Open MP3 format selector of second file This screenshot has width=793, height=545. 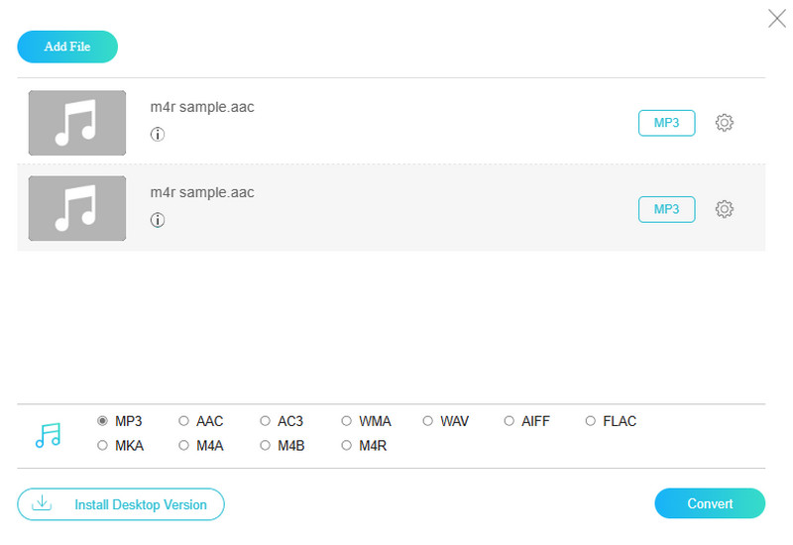pyautogui.click(x=666, y=209)
